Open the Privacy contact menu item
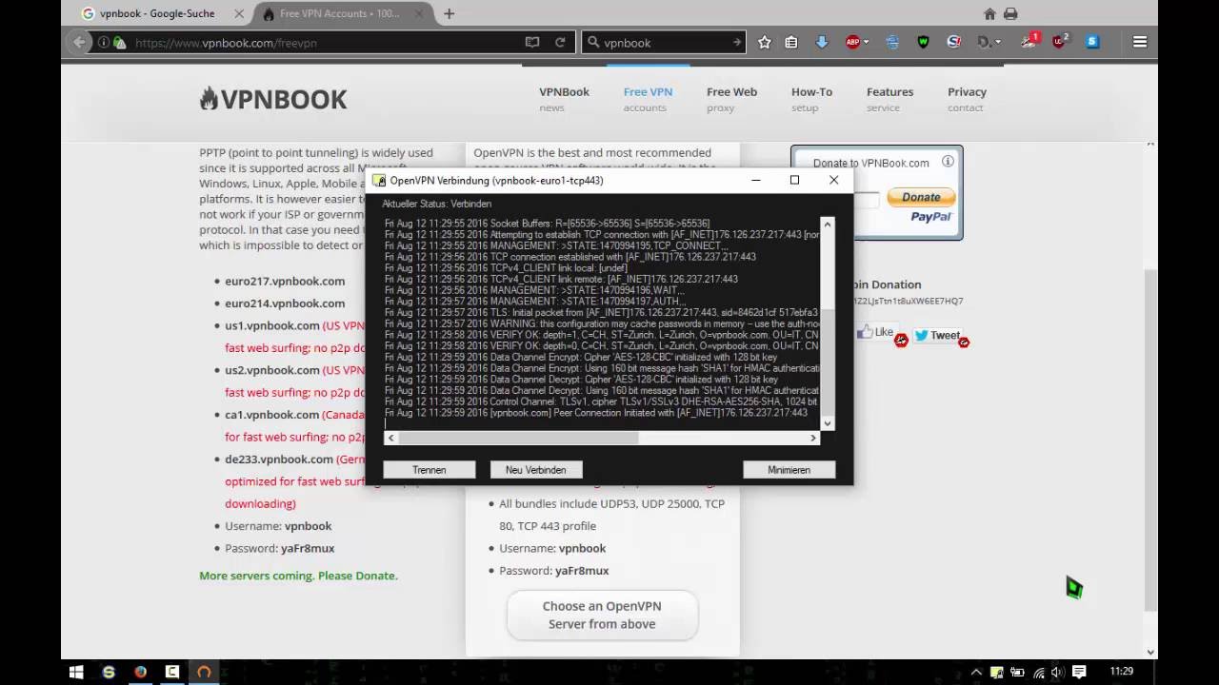This screenshot has width=1219, height=685. (967, 99)
